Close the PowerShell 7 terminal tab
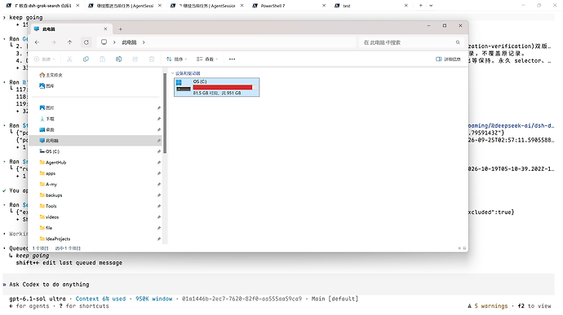The image size is (563, 315). (324, 6)
